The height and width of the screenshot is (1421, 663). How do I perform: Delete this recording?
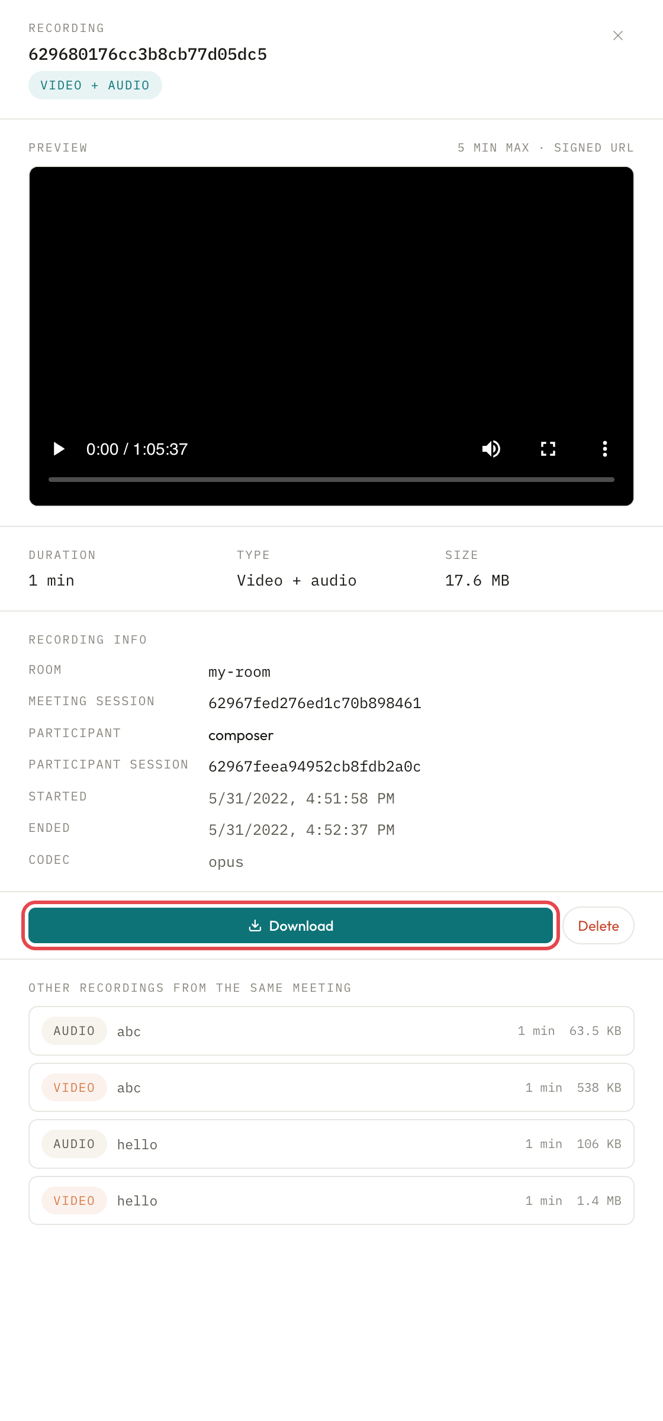coord(598,925)
